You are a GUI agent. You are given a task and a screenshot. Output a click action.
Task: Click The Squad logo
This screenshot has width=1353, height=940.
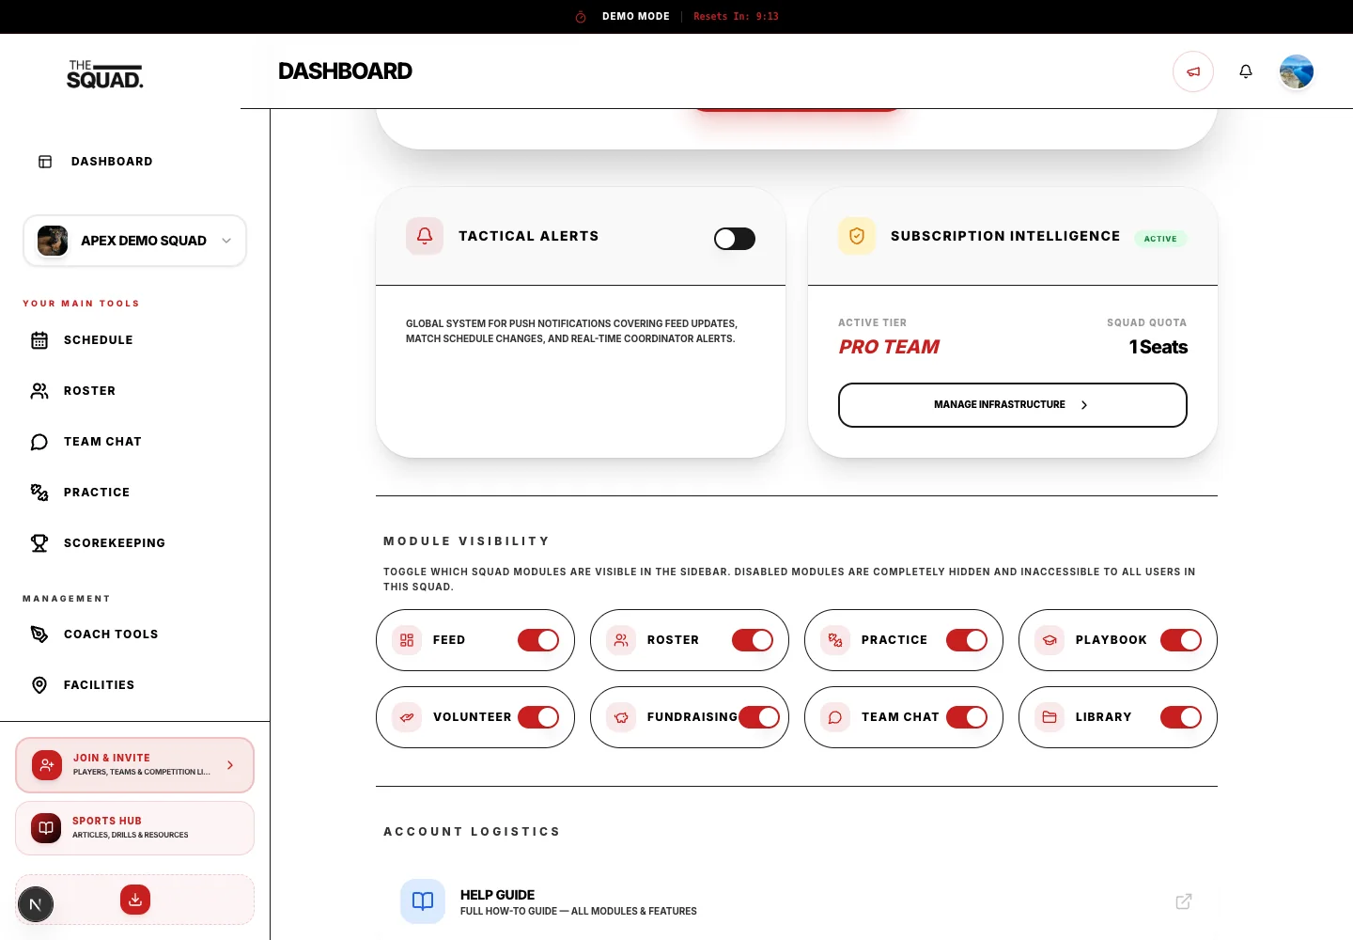point(104,74)
